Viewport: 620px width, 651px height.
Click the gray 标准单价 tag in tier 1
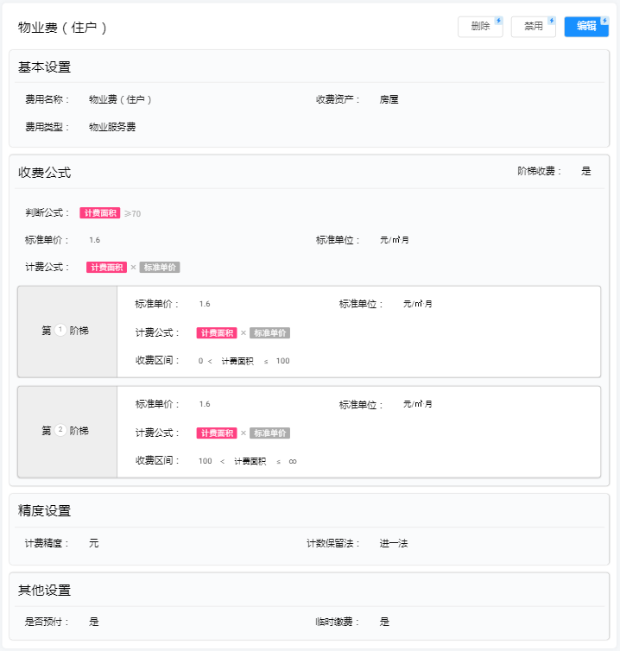[269, 333]
